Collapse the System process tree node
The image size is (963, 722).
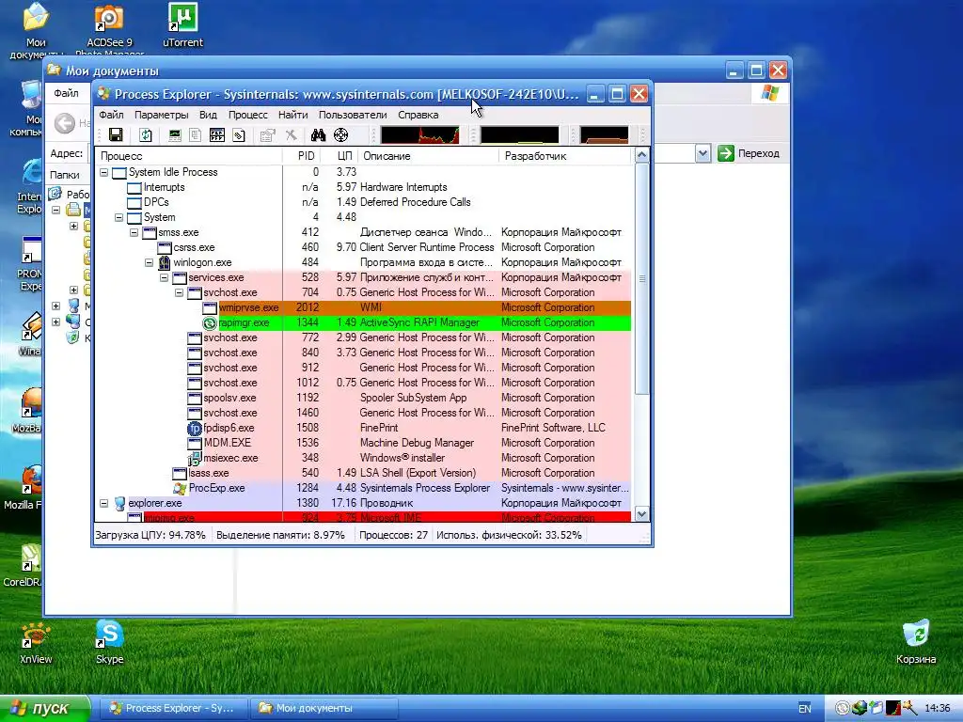[119, 217]
